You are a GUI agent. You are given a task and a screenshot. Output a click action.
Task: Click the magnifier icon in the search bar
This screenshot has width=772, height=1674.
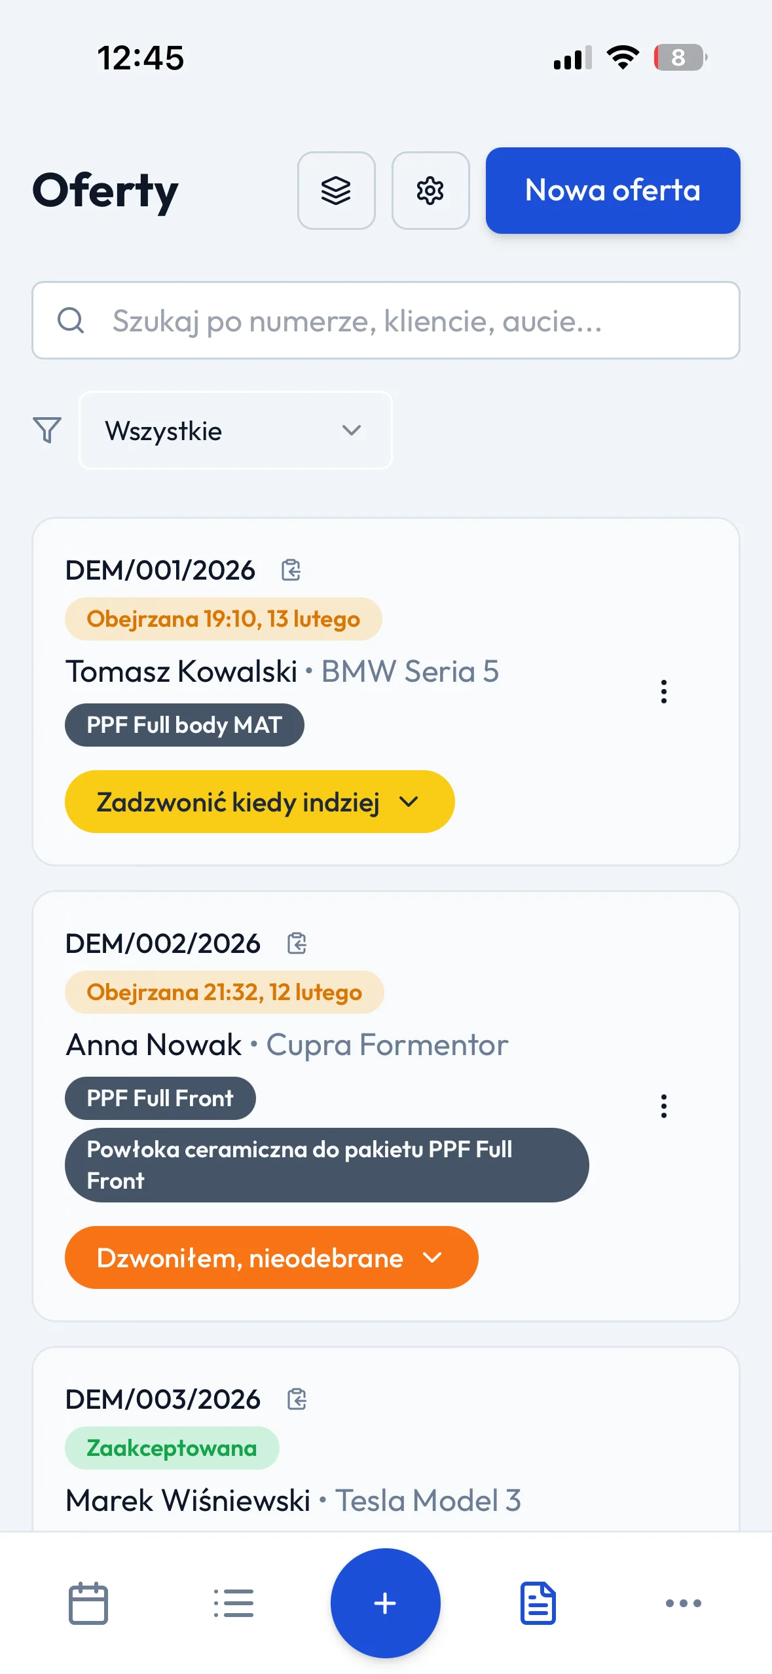click(71, 321)
